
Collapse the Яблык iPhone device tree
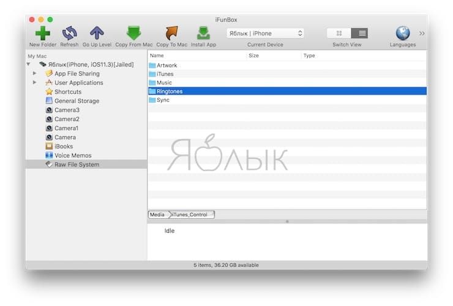(x=28, y=64)
